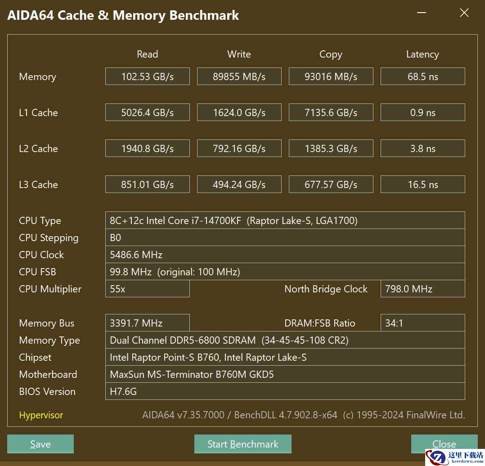Click the Close button at bottom
The height and width of the screenshot is (466, 485).
[444, 444]
